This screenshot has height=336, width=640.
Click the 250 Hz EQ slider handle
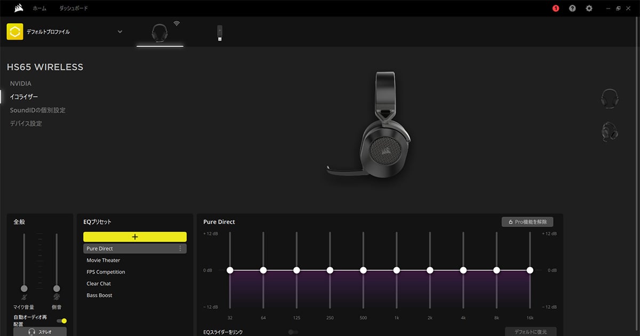[x=330, y=270]
